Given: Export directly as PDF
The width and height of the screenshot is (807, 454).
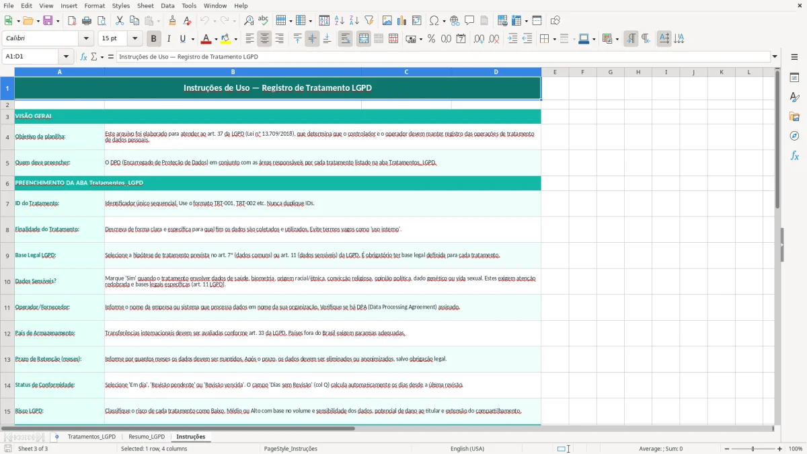Looking at the screenshot, I should 72,21.
